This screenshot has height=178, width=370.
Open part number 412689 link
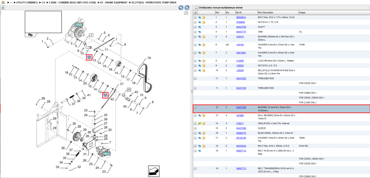pos(240,61)
